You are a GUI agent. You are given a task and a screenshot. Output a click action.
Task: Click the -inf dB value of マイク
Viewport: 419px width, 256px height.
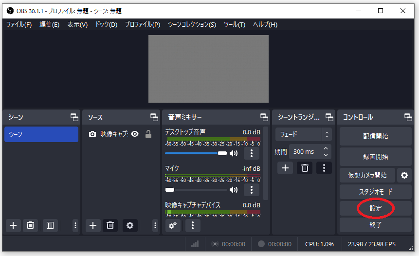(251, 168)
